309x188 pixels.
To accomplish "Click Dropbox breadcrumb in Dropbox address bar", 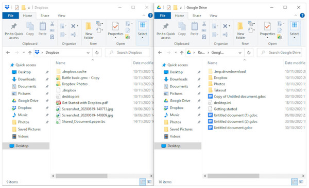I will (x=53, y=53).
